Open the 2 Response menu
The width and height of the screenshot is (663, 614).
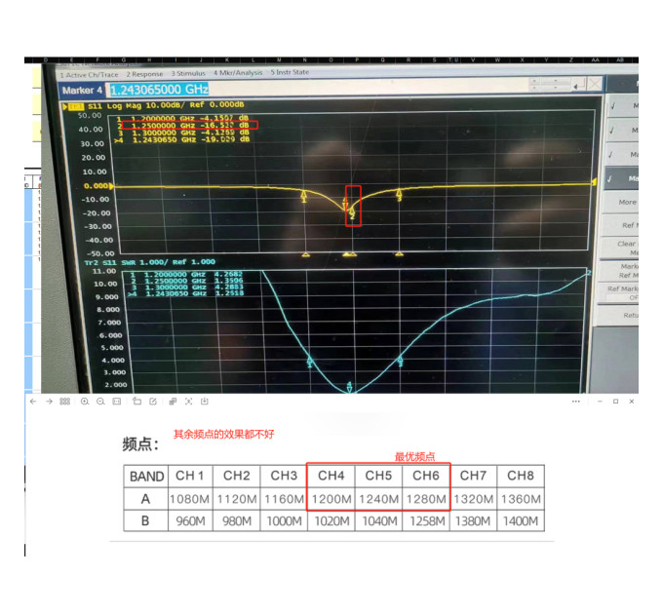click(144, 74)
